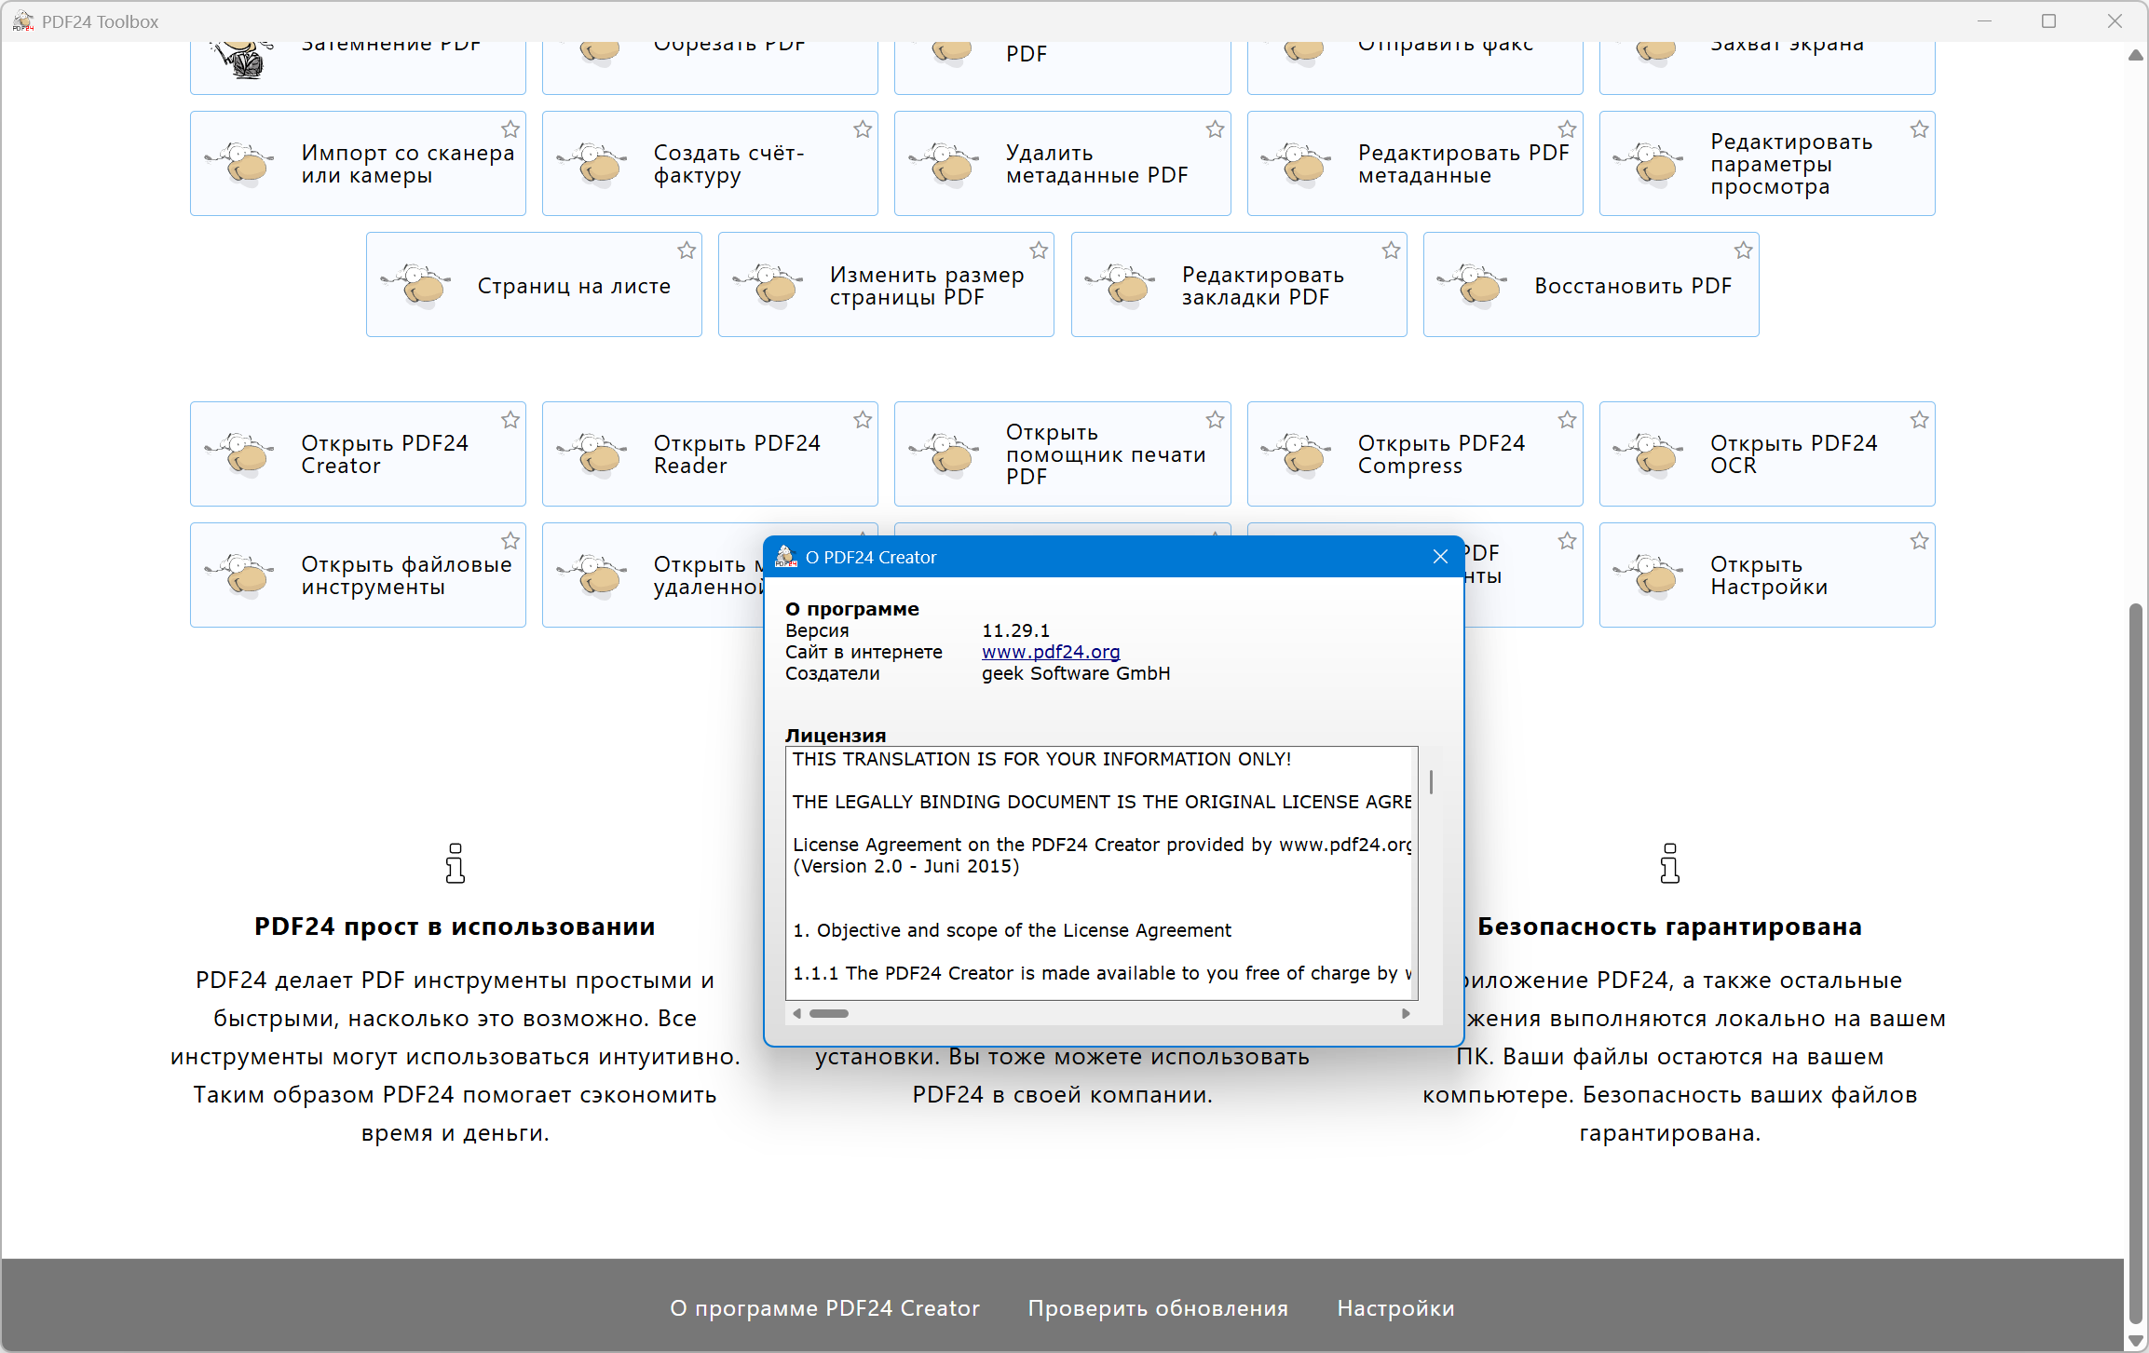
Task: Toggle favorite on "Открыть файловые инструменты"
Action: (510, 540)
